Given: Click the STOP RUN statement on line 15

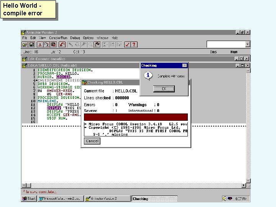Looking at the screenshot, I should click(57, 118).
